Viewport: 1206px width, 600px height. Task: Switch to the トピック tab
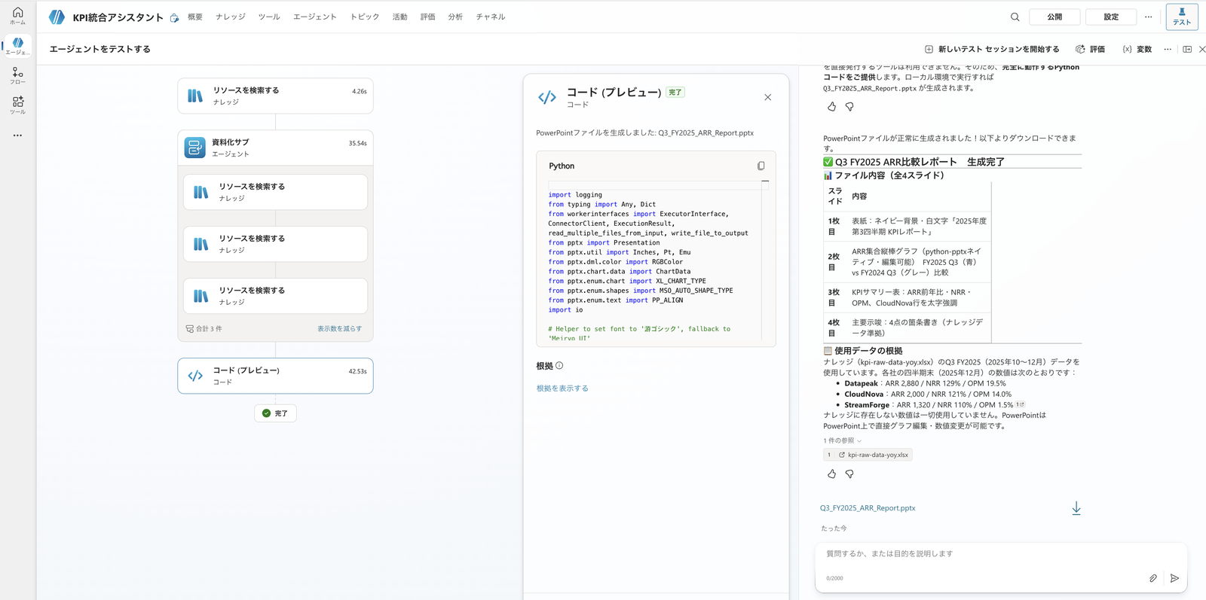click(365, 17)
